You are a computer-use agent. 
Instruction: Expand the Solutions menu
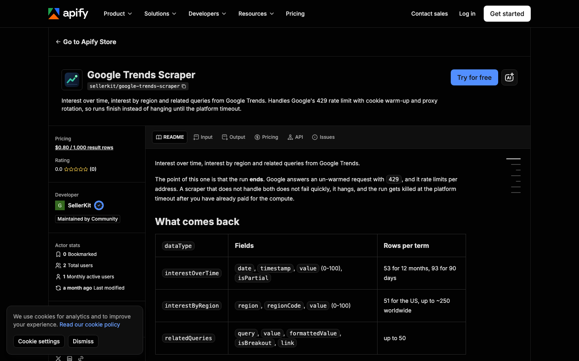(x=160, y=14)
